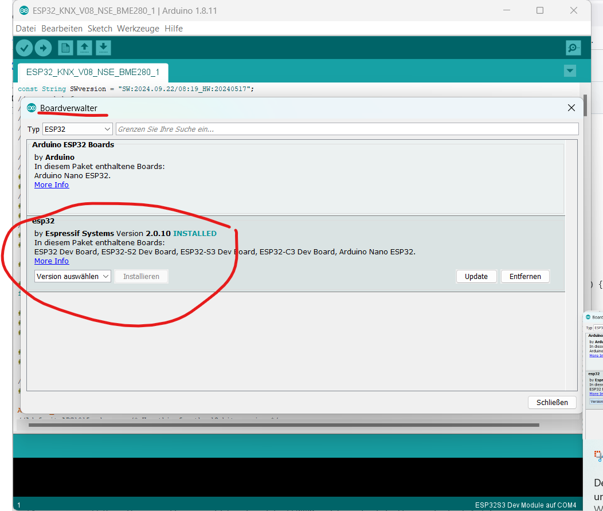Click the INSTALLED status label
The width and height of the screenshot is (603, 511).
194,233
